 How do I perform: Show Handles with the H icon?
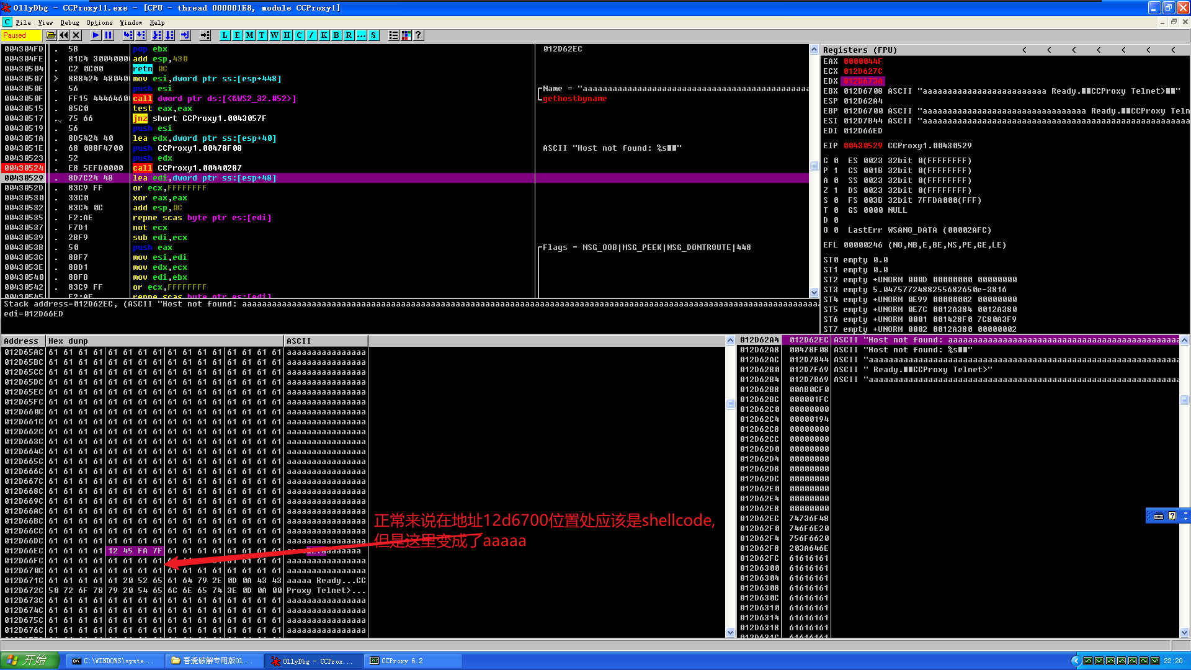pos(287,35)
